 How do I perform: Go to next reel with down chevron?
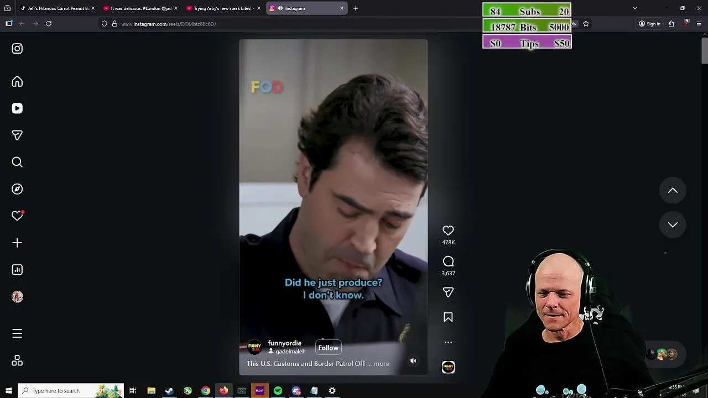(x=673, y=224)
